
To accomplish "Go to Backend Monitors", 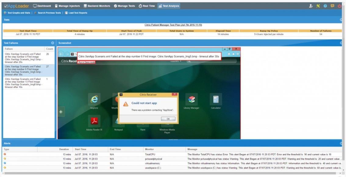I will (x=97, y=6).
